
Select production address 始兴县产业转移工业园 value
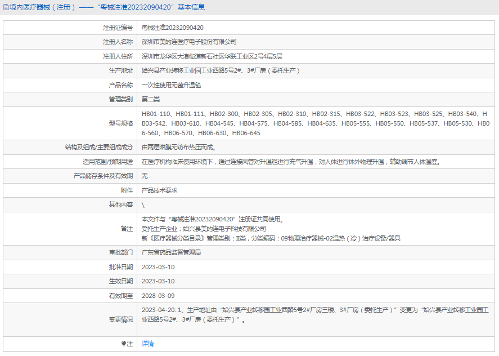point(221,70)
